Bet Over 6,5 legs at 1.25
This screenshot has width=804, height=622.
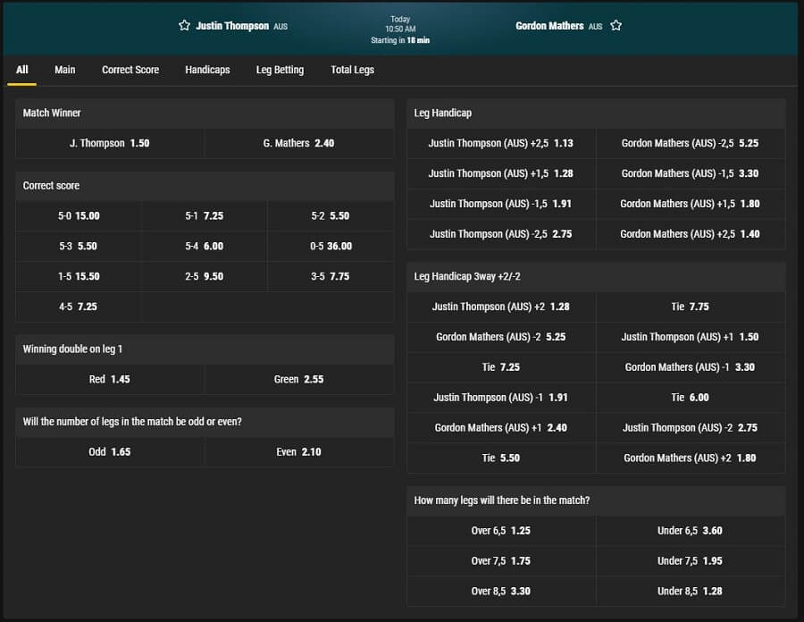pyautogui.click(x=501, y=531)
